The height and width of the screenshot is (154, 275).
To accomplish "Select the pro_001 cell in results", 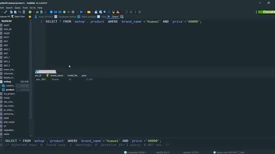I will coord(41,80).
